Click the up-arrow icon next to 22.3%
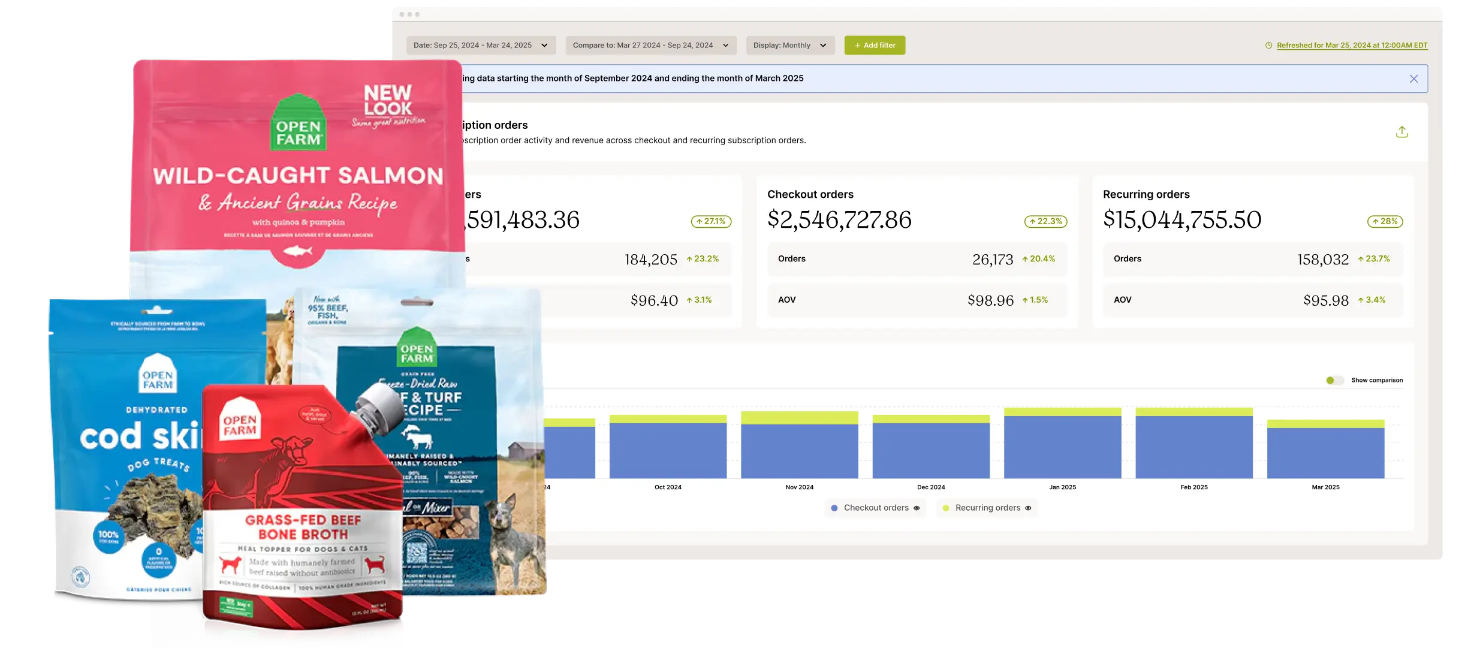 click(1032, 221)
